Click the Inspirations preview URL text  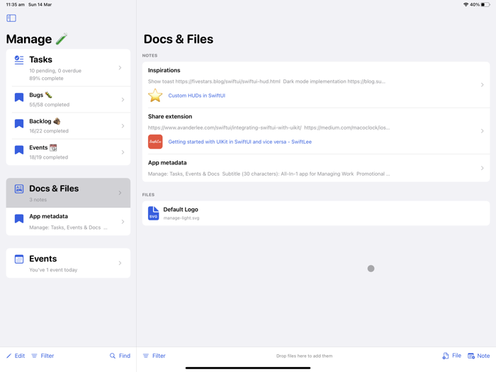pyautogui.click(x=266, y=81)
